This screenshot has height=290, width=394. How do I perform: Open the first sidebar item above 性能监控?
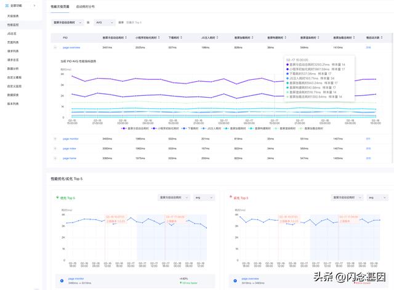pos(13,16)
